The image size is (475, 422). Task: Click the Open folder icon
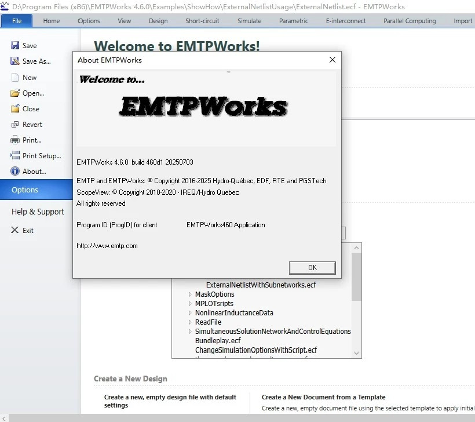[x=15, y=93]
